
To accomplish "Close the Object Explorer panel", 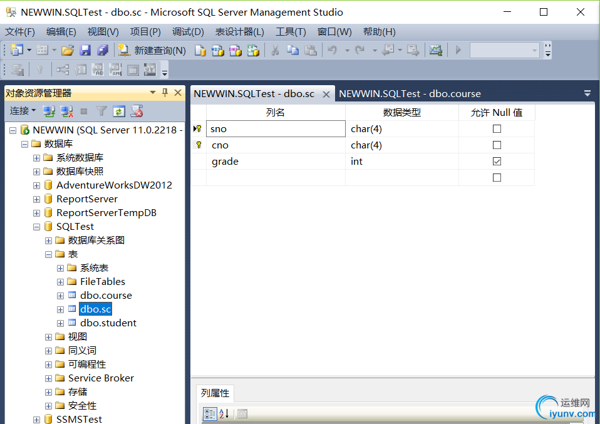I will [178, 93].
